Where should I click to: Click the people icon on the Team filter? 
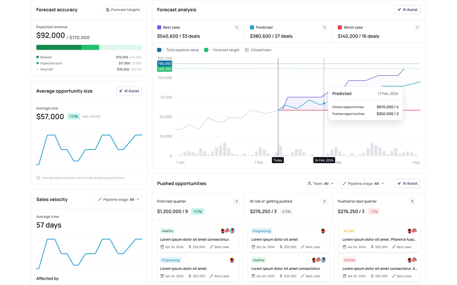pos(310,183)
